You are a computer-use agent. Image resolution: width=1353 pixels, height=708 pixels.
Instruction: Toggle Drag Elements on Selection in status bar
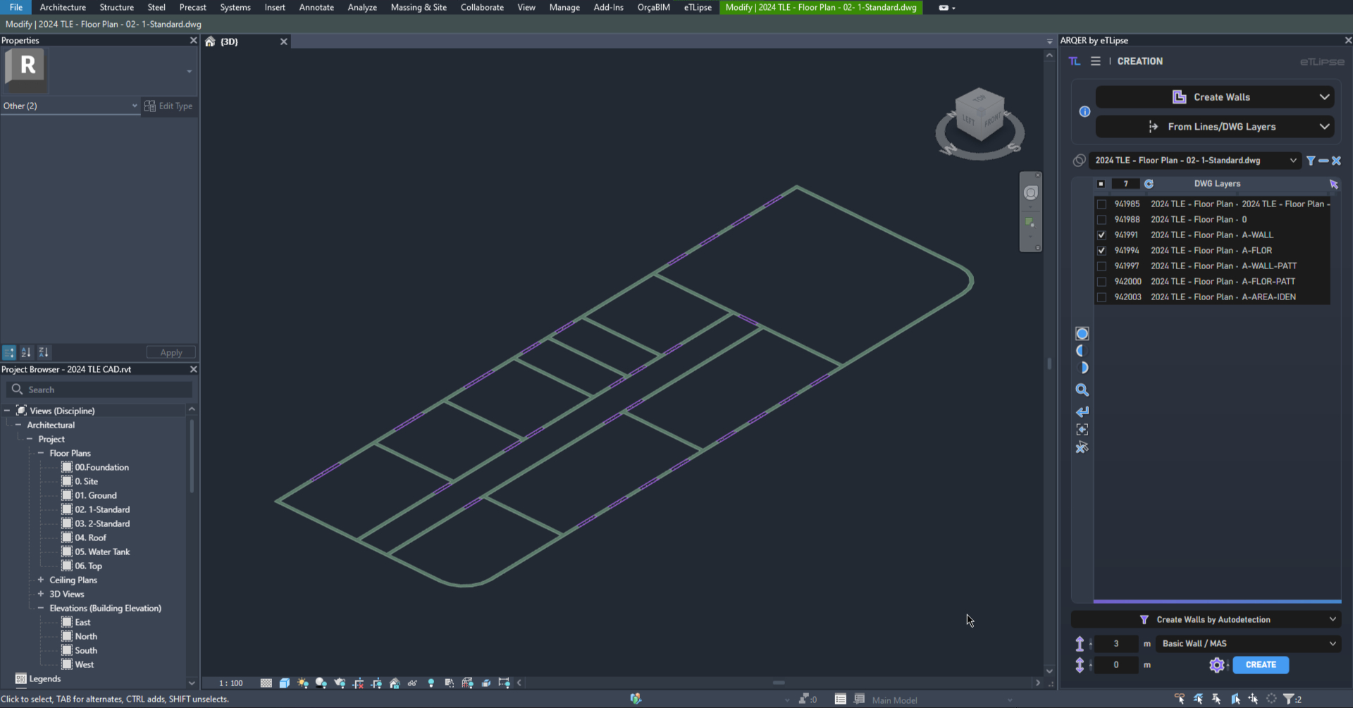click(1253, 699)
